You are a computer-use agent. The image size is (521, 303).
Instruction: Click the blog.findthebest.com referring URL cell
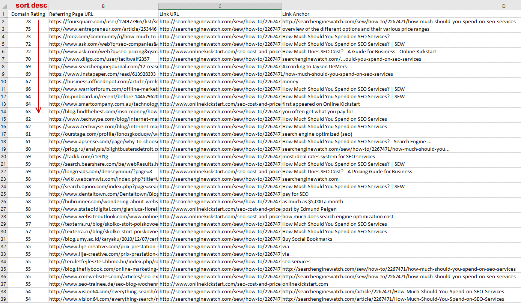click(x=103, y=111)
